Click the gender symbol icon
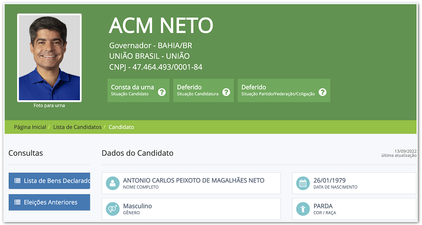 (x=112, y=209)
